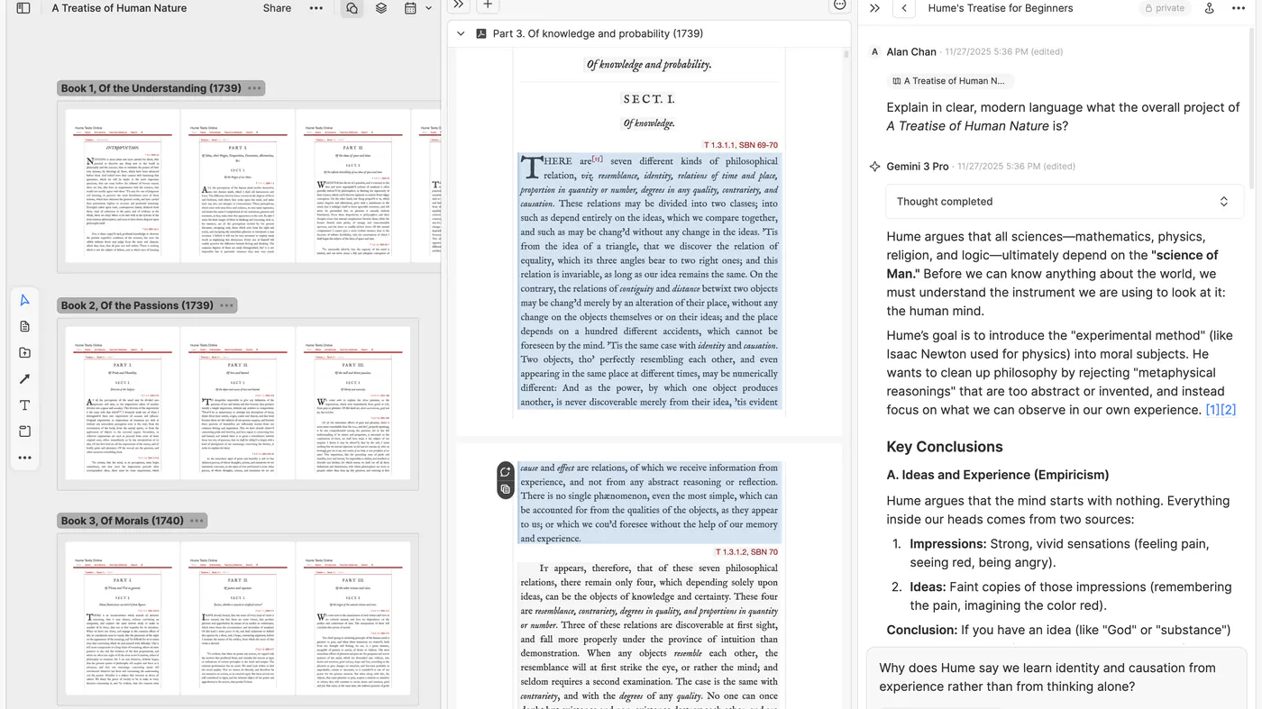Click the anchor pin icon in chat header
Image resolution: width=1262 pixels, height=709 pixels.
click(1211, 8)
